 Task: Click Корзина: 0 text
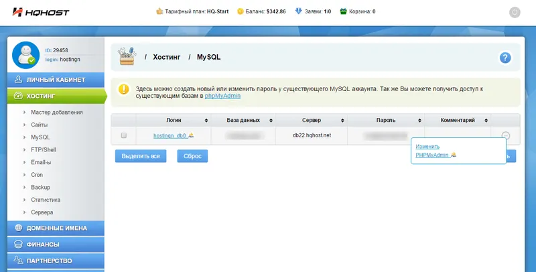(x=362, y=11)
